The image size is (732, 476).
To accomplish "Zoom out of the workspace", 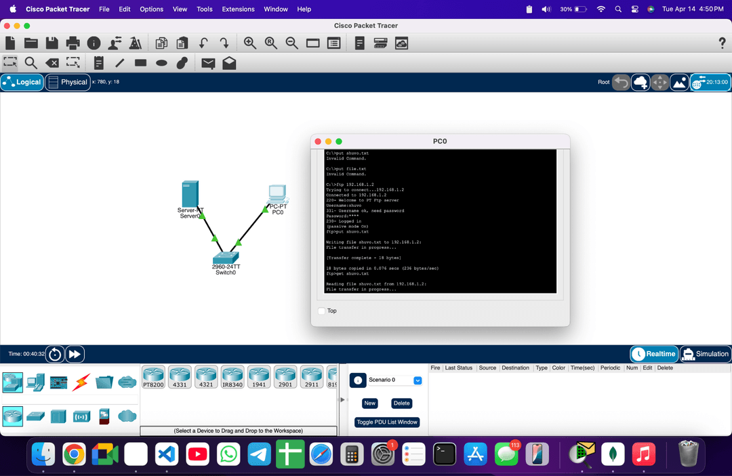I will (x=291, y=43).
